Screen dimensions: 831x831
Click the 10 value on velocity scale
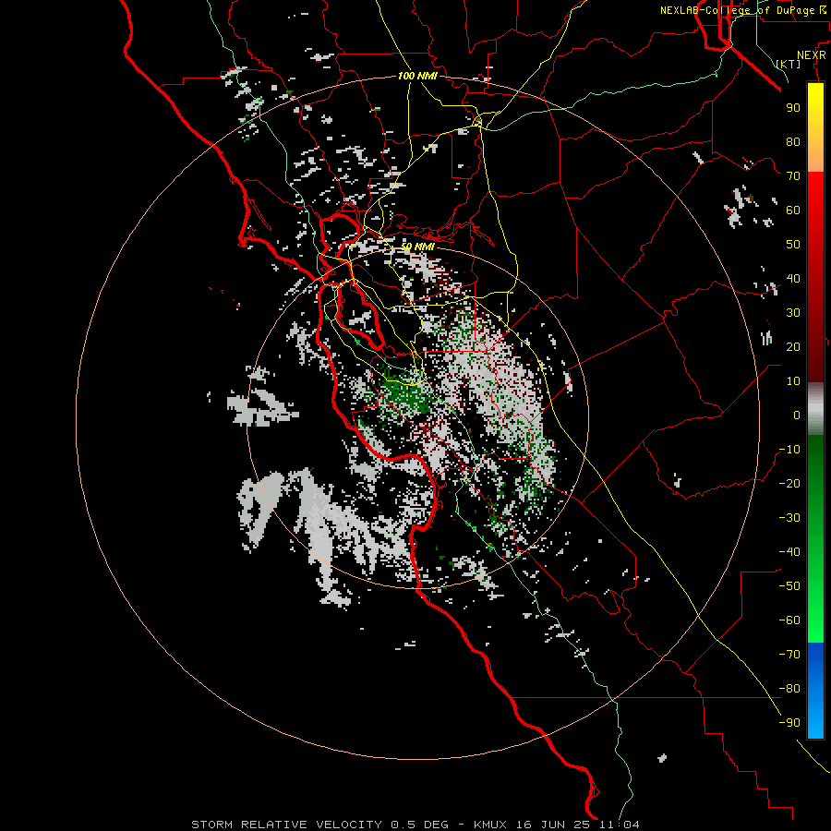tap(793, 381)
